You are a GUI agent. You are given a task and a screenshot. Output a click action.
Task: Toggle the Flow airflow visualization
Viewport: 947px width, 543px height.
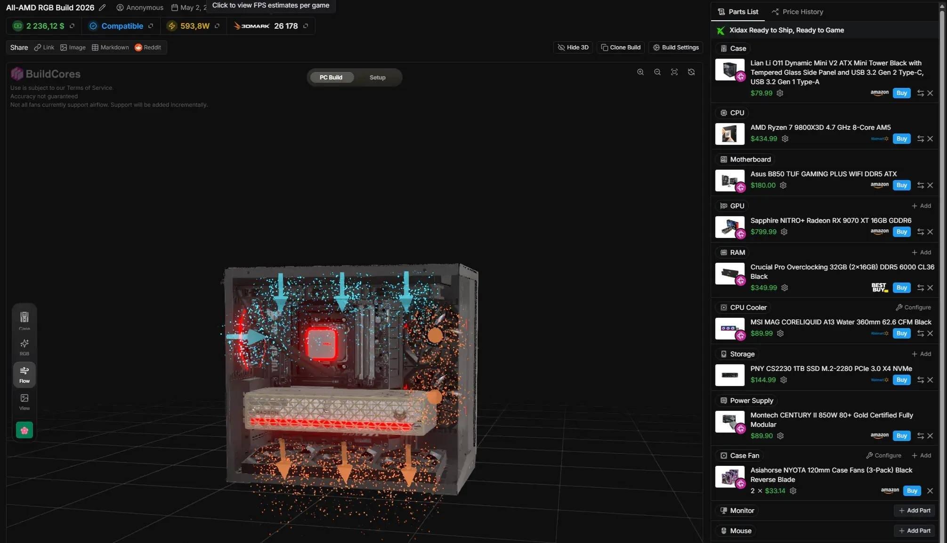tap(24, 375)
